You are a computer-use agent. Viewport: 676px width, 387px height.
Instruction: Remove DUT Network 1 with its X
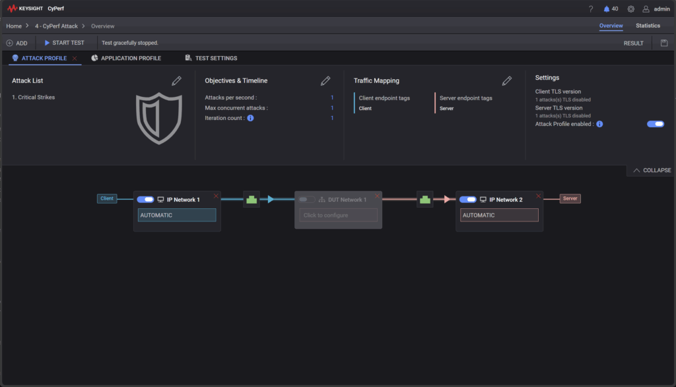[x=377, y=196]
